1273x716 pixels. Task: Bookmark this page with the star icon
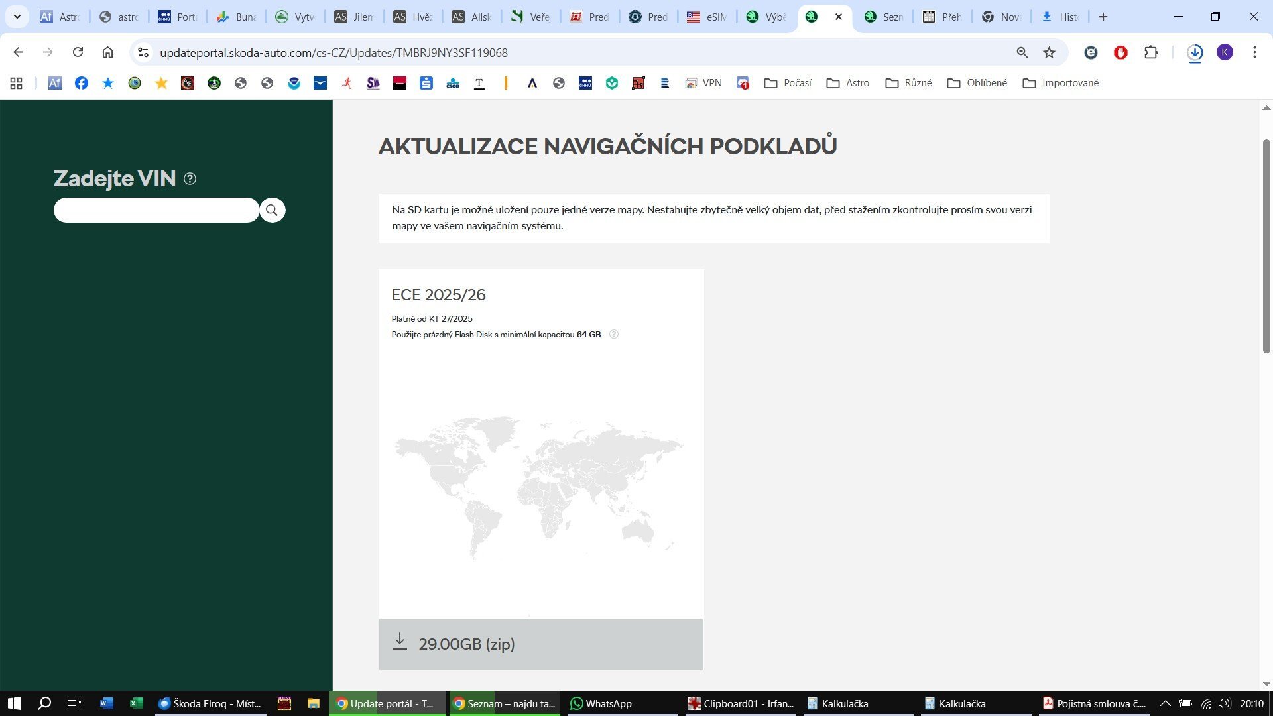pyautogui.click(x=1049, y=52)
